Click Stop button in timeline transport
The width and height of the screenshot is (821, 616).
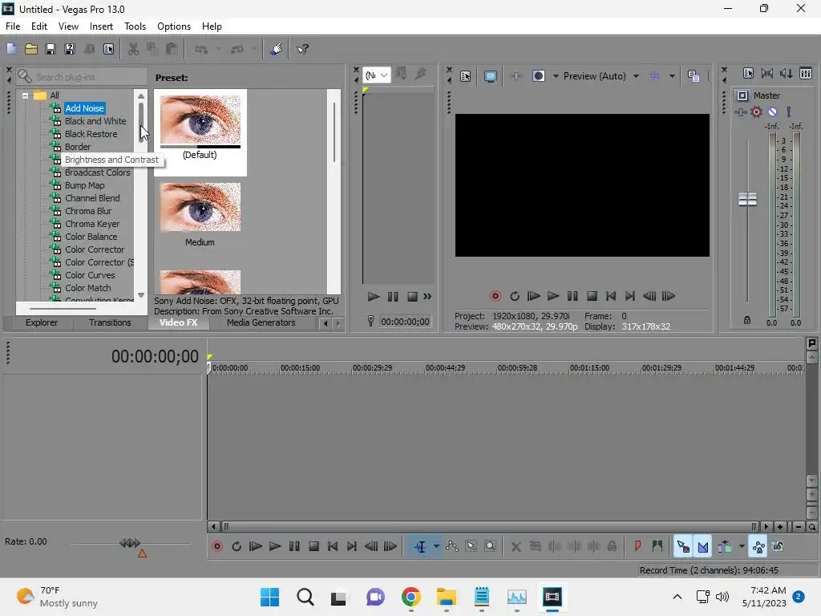pyautogui.click(x=313, y=547)
